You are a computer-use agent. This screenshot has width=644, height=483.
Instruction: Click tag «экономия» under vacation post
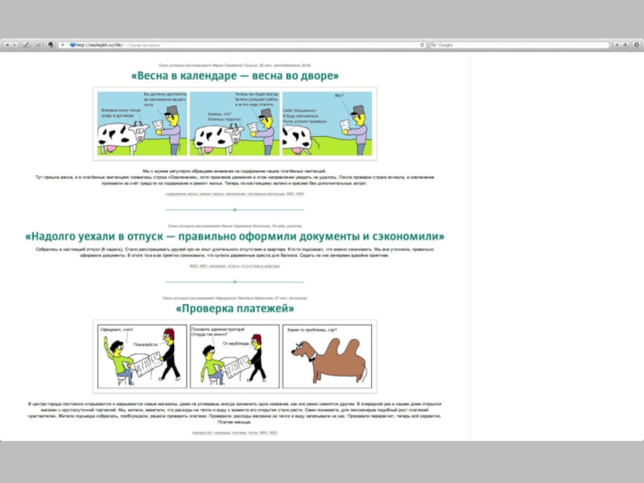point(217,266)
